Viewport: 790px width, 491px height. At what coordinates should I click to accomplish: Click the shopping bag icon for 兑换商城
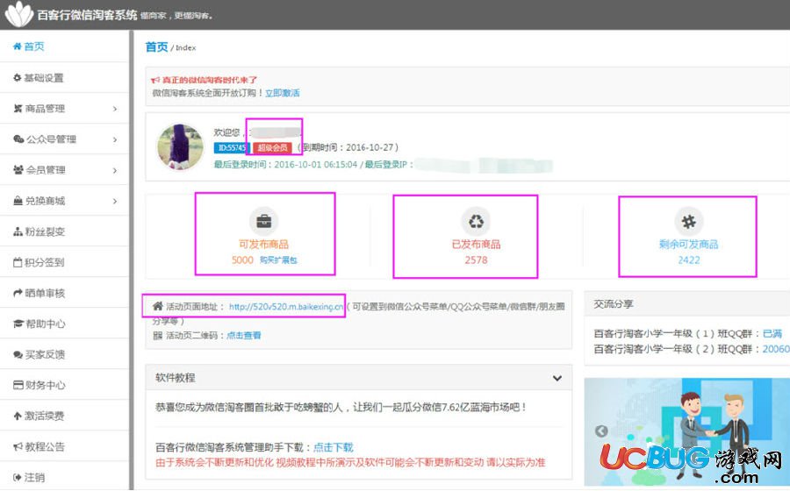pos(18,200)
